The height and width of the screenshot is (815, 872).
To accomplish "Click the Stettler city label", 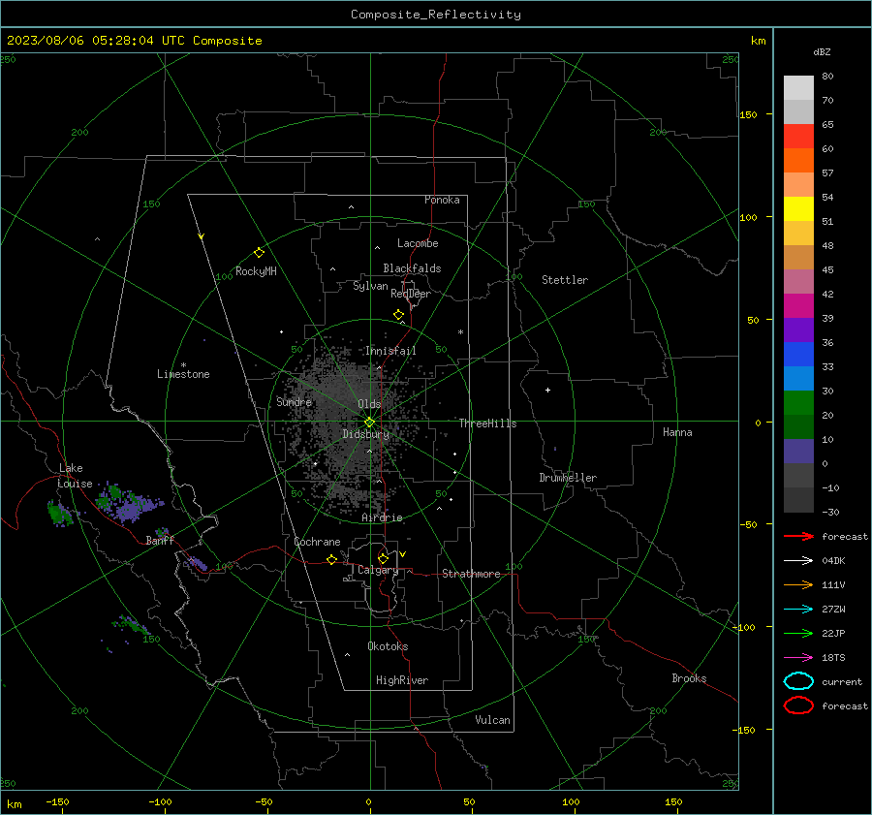I will pos(565,280).
